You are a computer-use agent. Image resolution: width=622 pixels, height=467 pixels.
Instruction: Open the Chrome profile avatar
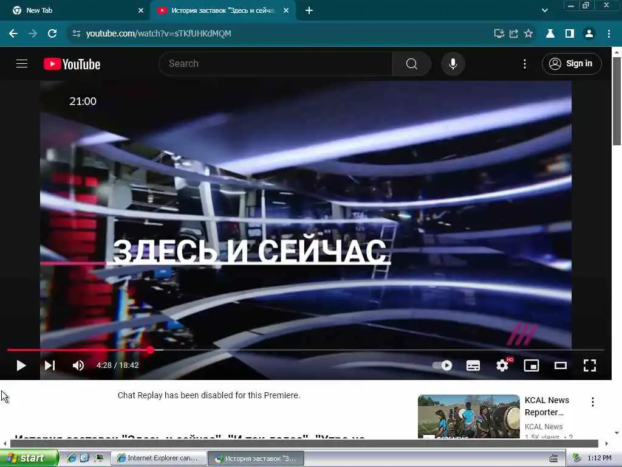(x=589, y=33)
